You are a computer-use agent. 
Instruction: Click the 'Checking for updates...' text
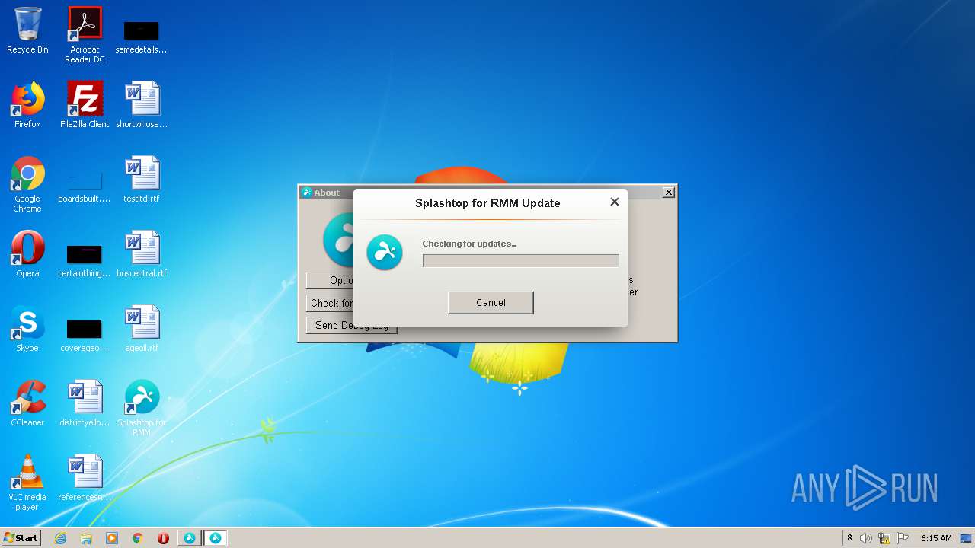tap(469, 244)
